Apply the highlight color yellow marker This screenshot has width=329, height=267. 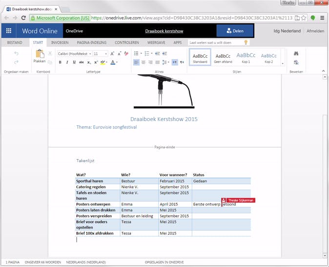(103, 62)
